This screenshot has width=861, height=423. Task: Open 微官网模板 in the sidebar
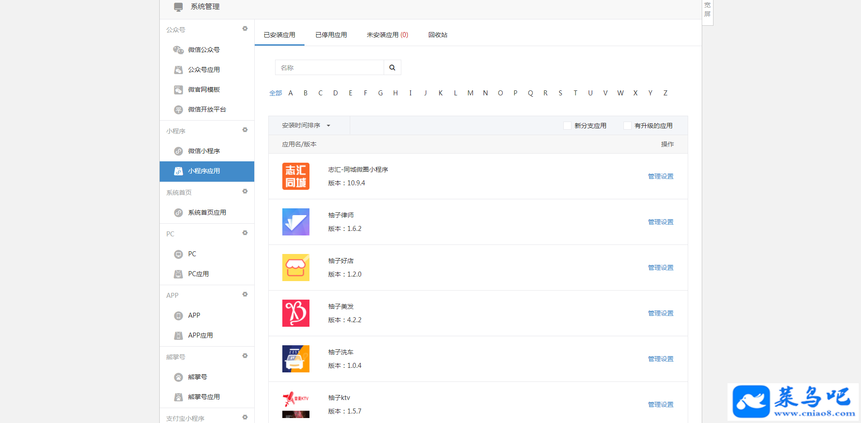pyautogui.click(x=207, y=89)
